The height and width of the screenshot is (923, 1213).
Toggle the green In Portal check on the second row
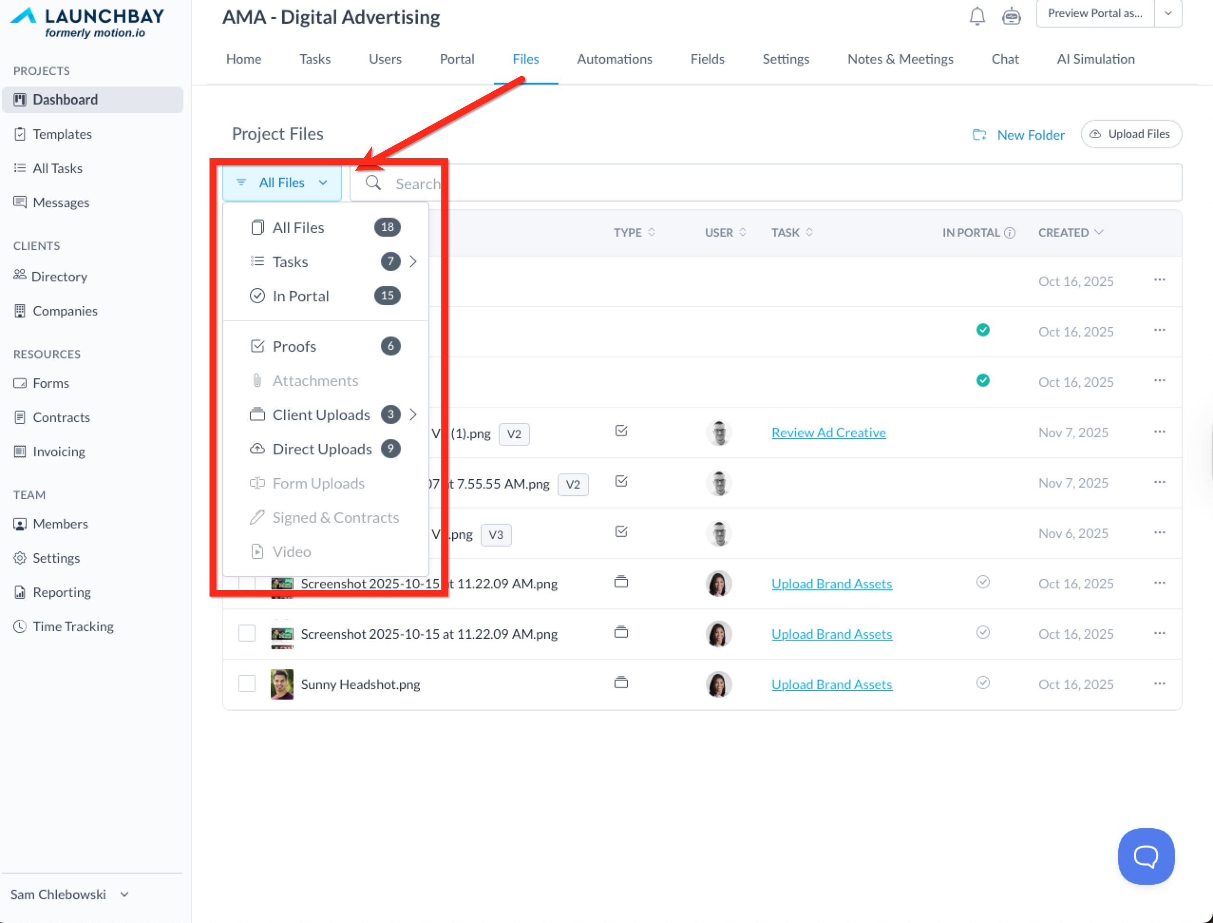click(x=983, y=330)
